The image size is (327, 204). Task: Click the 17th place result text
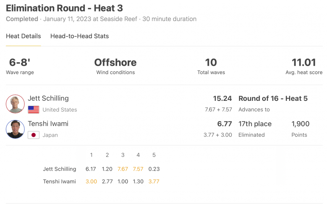[255, 124]
